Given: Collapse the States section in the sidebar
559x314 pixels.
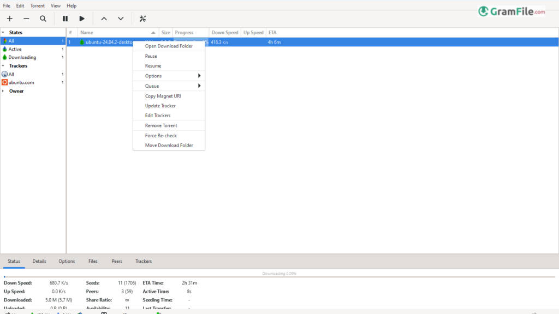Looking at the screenshot, I should click(x=3, y=33).
